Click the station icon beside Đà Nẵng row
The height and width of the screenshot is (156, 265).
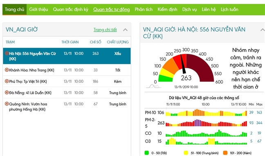click(7, 92)
